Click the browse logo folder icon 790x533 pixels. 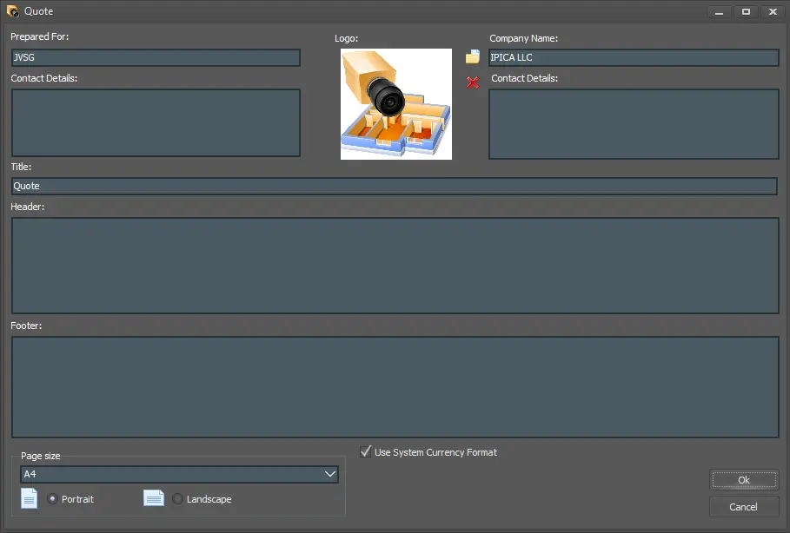[x=473, y=57]
